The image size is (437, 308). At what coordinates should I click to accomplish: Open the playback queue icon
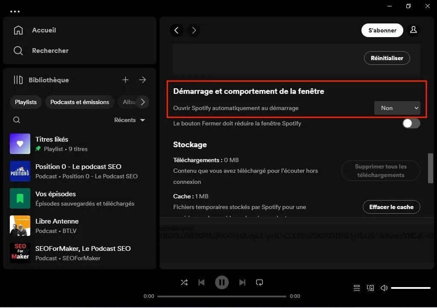coord(356,288)
